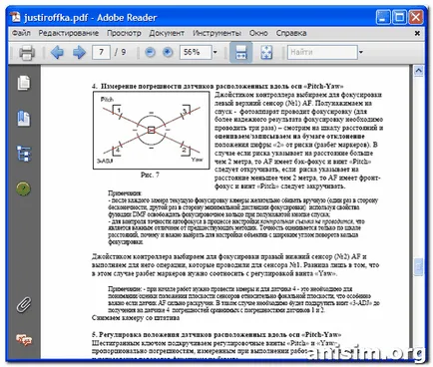
Task: Open the Справка menu
Action: pos(291,33)
